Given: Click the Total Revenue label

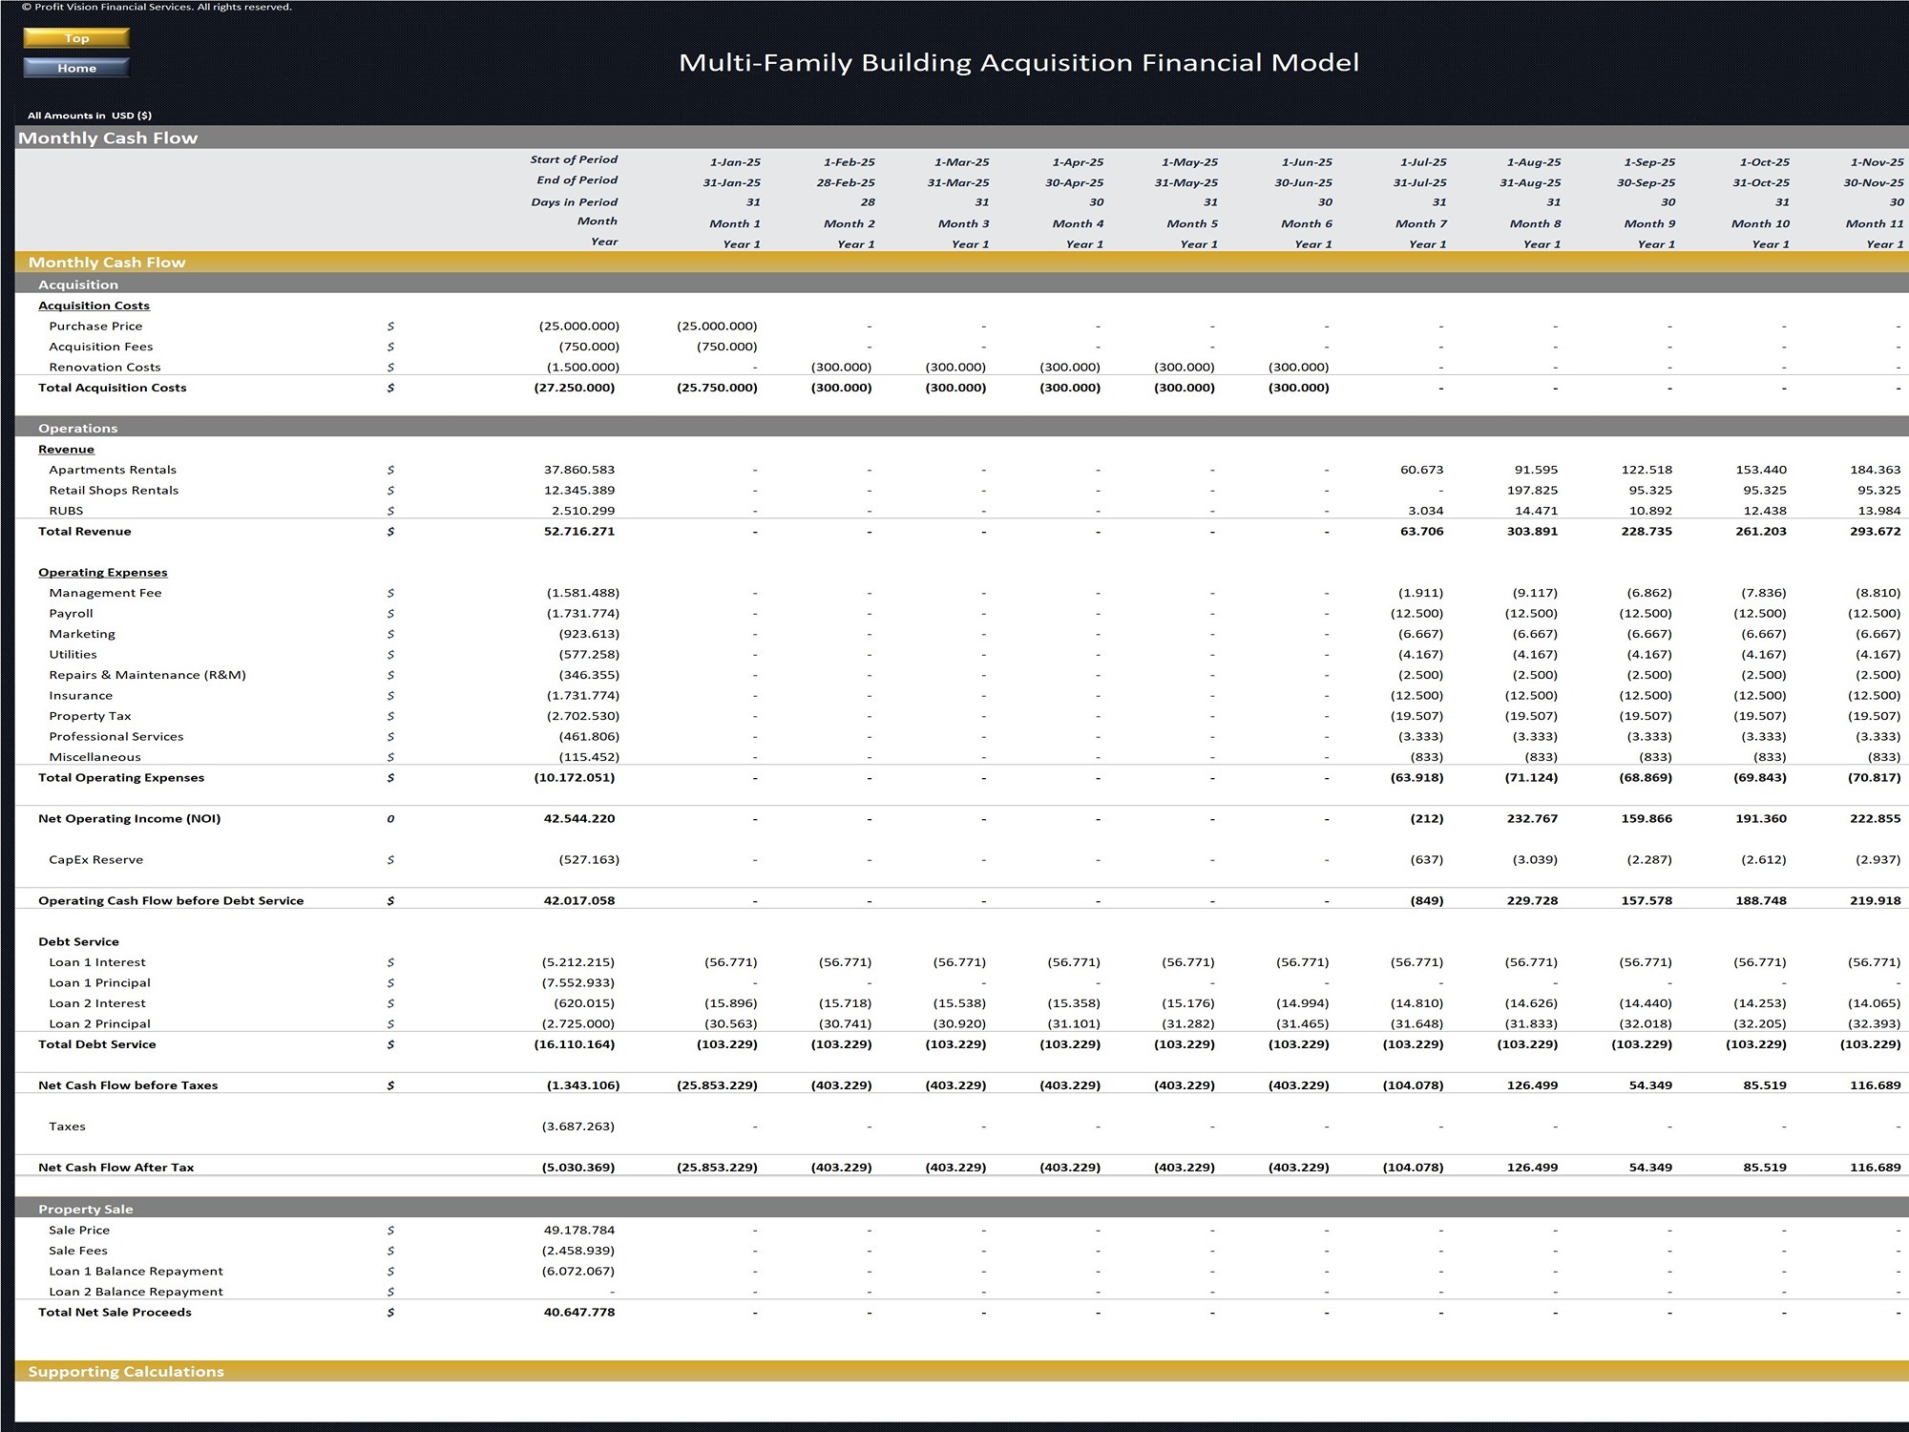Looking at the screenshot, I should tap(85, 532).
